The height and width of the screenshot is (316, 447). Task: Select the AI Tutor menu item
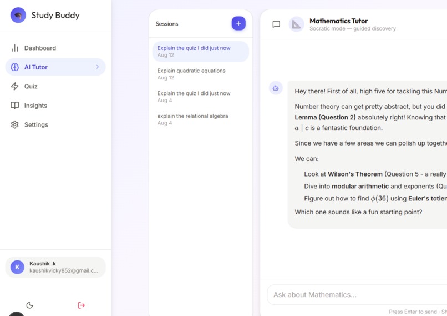point(55,67)
